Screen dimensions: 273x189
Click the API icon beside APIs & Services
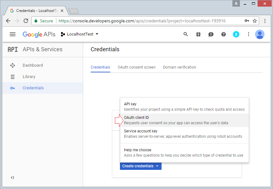(13, 50)
